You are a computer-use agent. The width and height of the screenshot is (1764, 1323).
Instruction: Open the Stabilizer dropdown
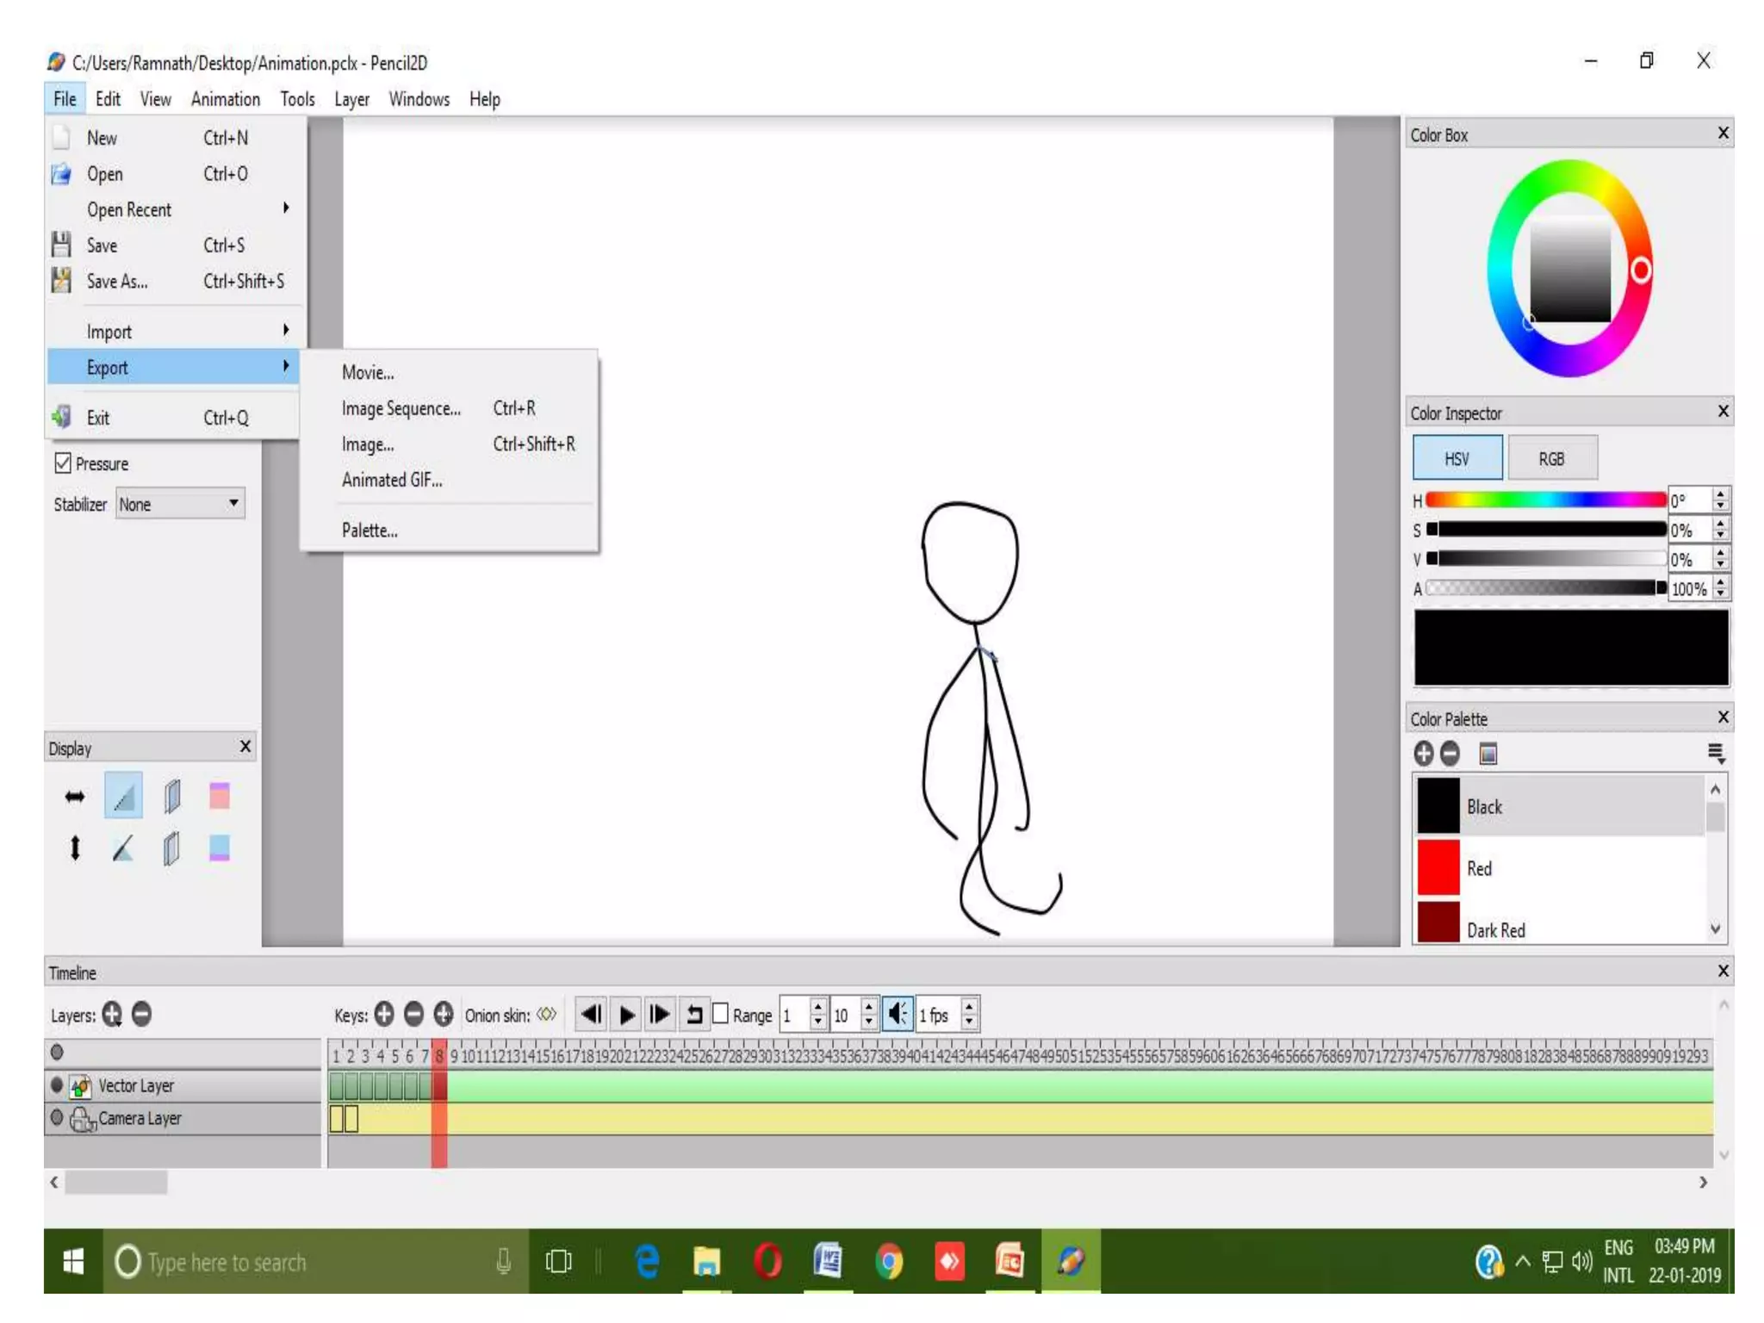181,504
